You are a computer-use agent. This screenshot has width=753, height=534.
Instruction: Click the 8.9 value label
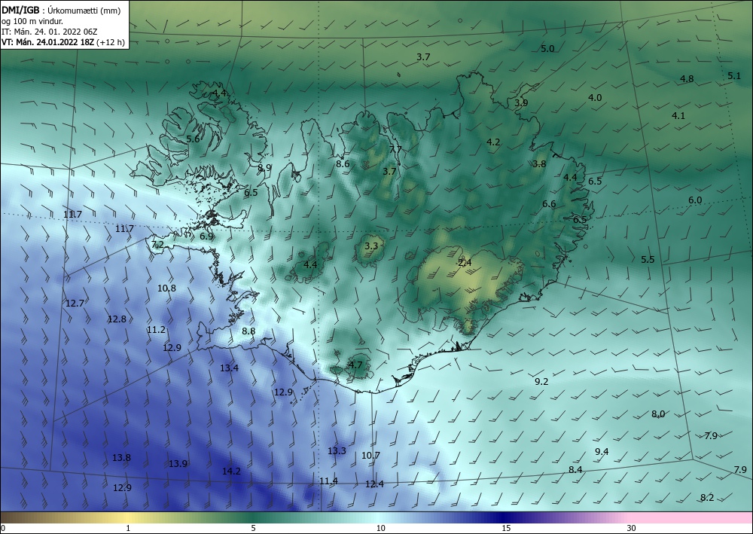[x=264, y=168]
